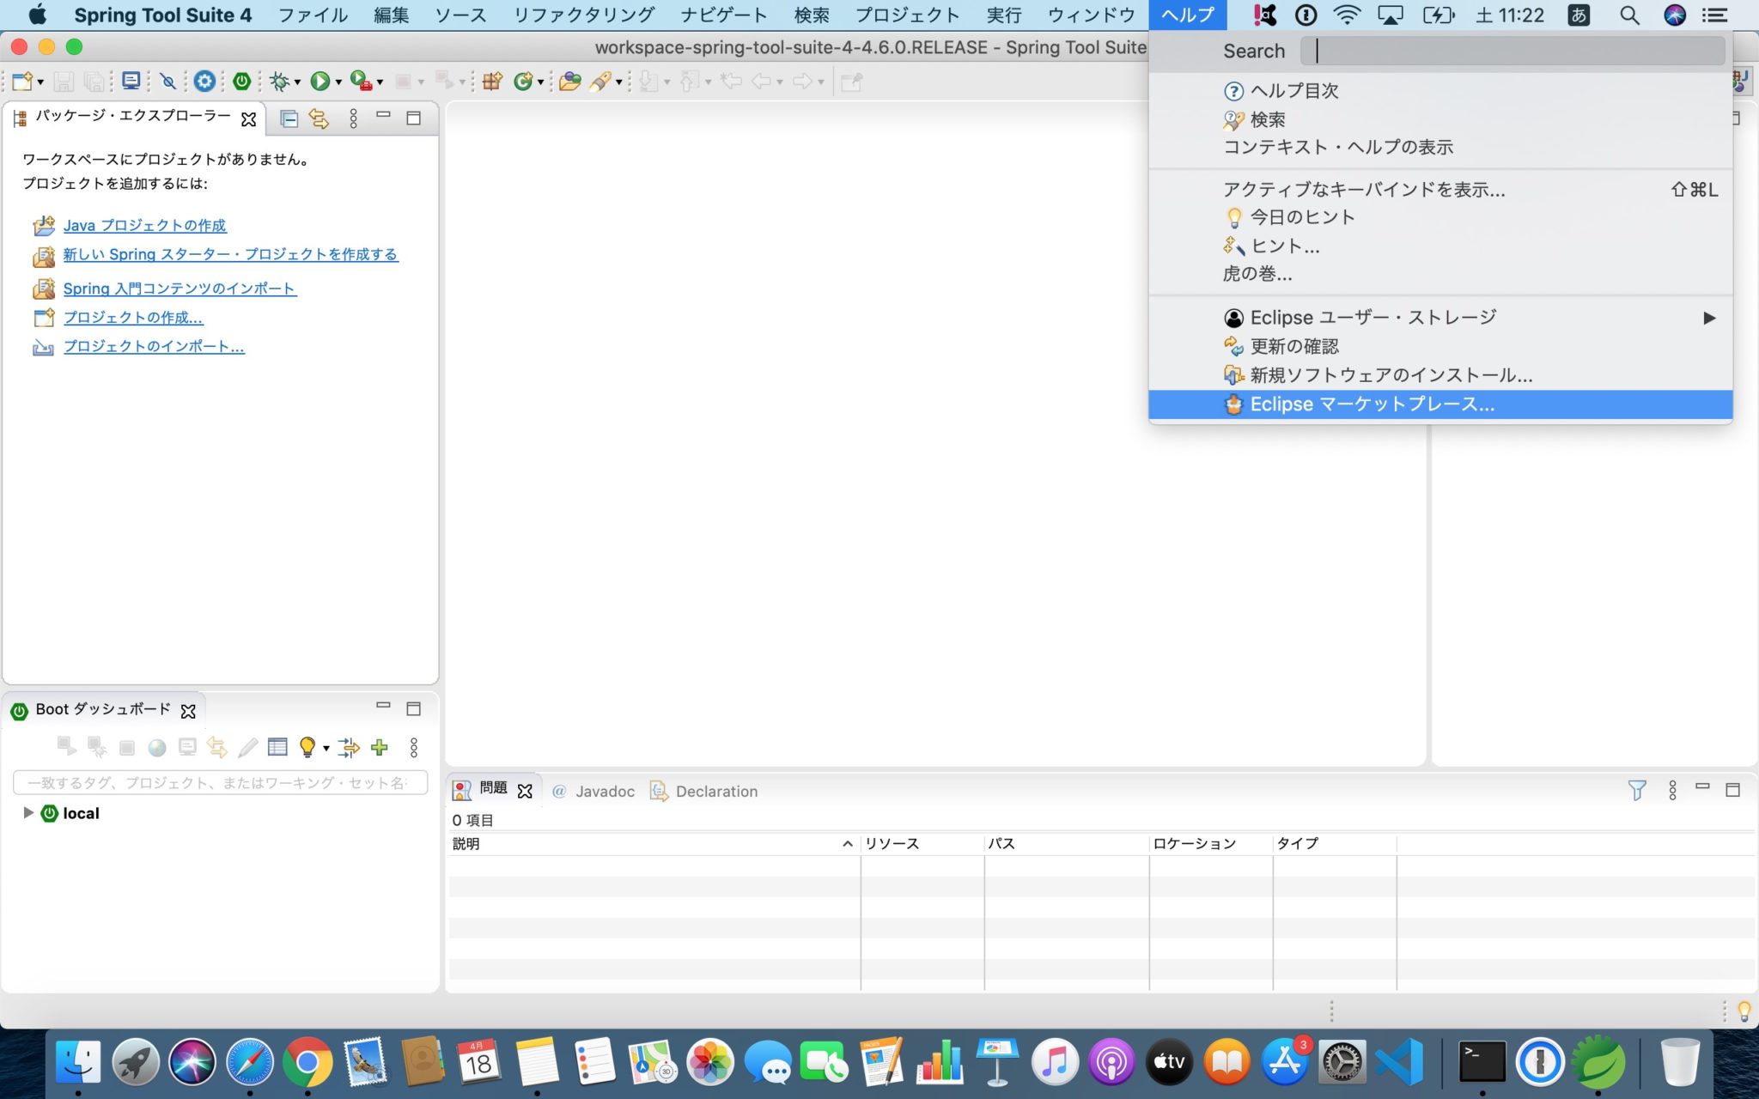Screen dimensions: 1759x1099
Task: Toggle Link with Editor in Package Explorer
Action: point(320,118)
